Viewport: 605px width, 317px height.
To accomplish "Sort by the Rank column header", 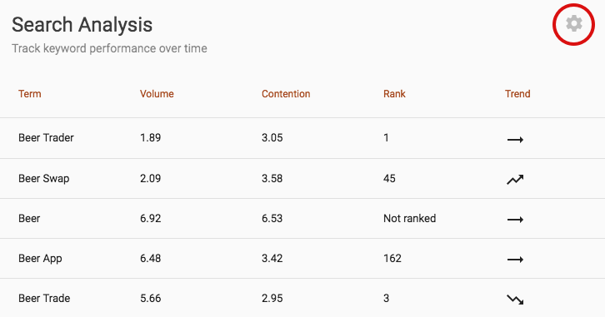I will [394, 94].
